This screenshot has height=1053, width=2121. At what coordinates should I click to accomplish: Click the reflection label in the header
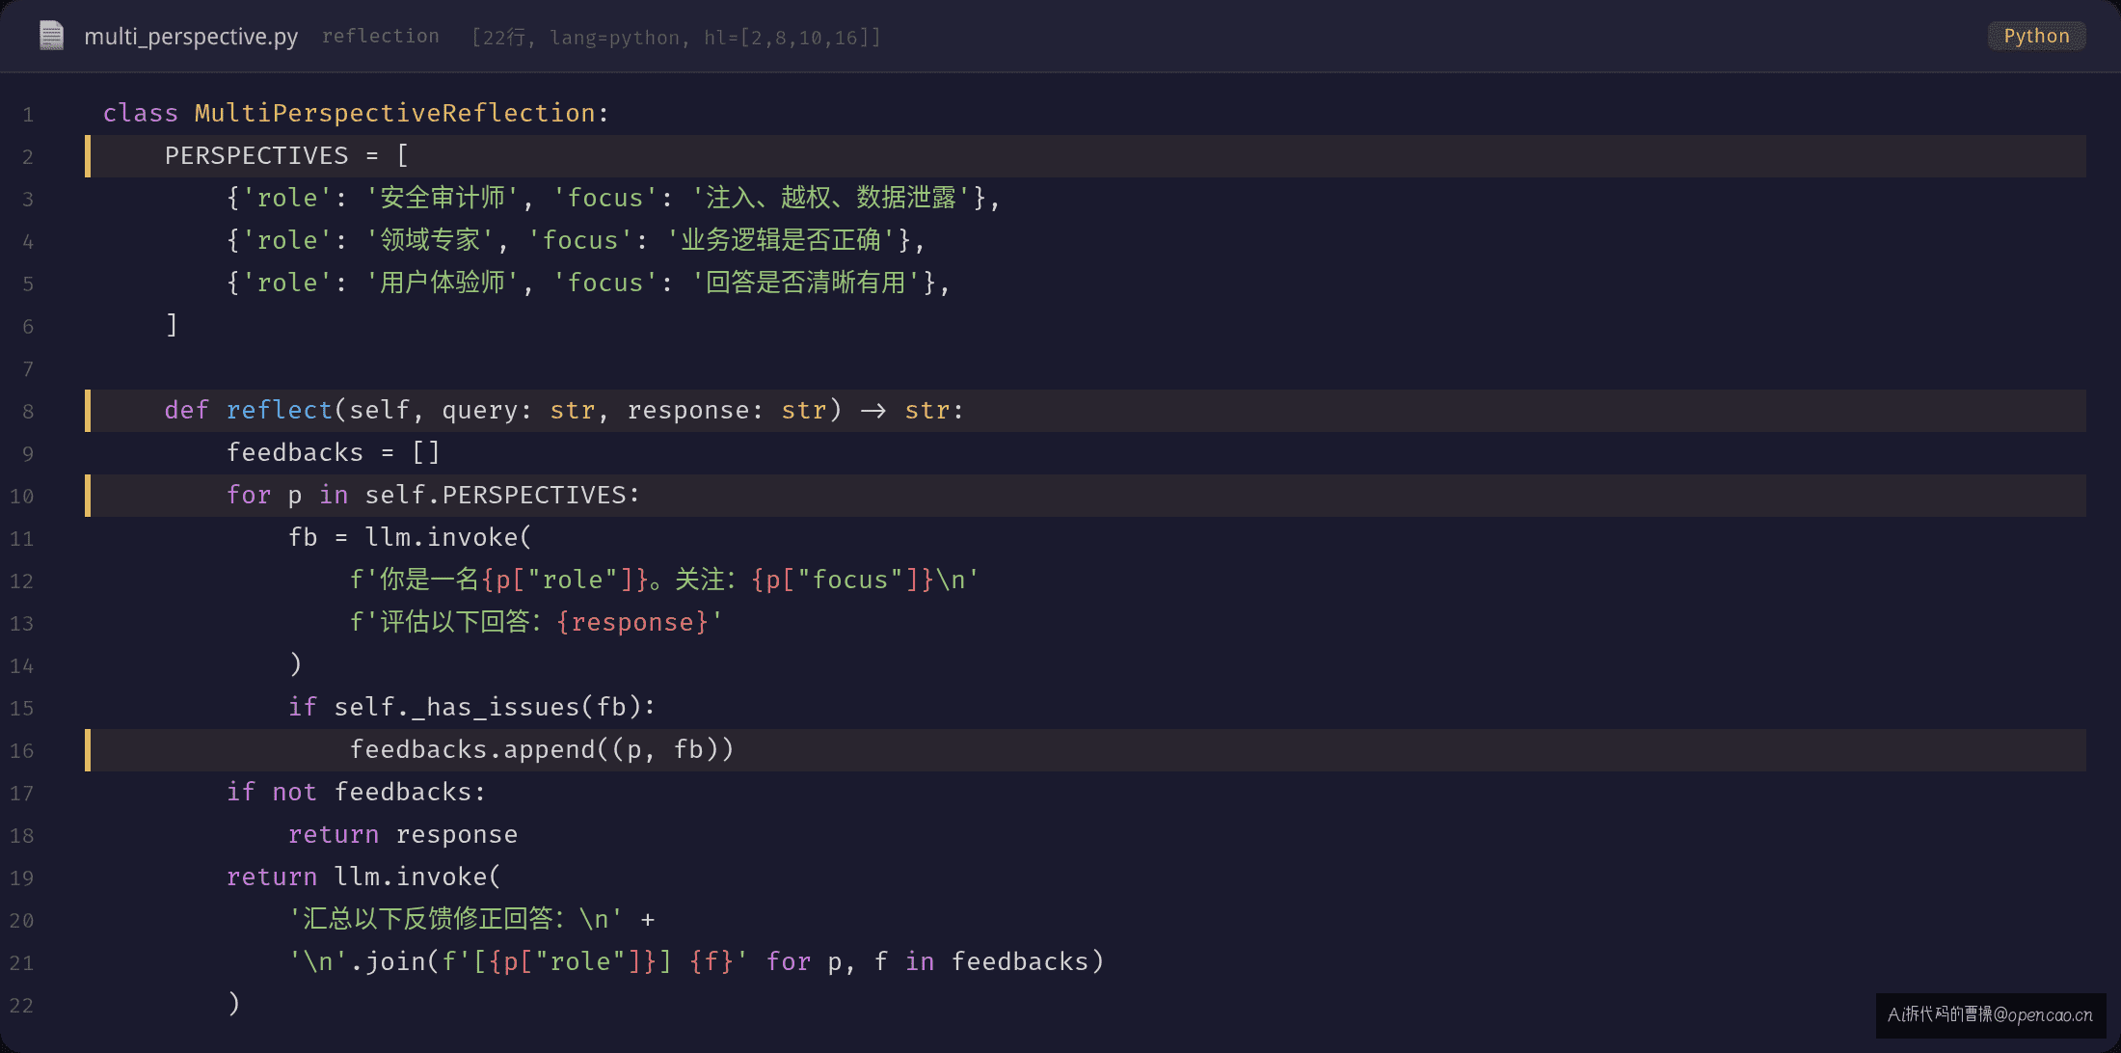pos(381,36)
